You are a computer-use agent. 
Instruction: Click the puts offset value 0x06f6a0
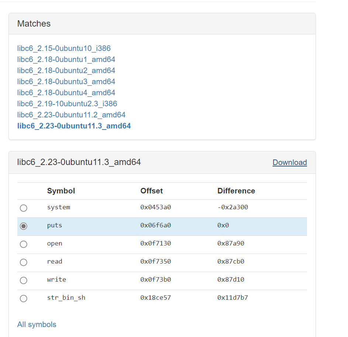[x=155, y=225]
